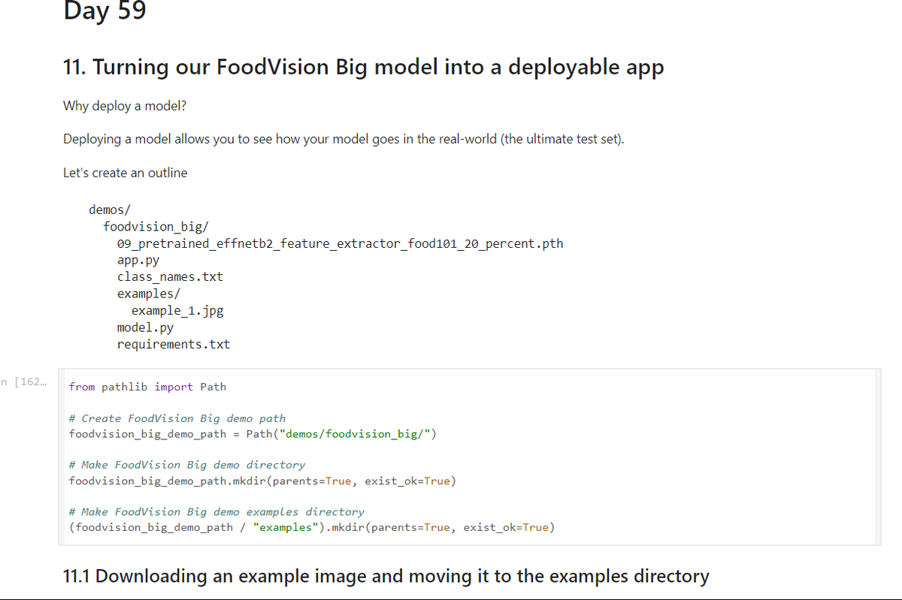Click the "requirements.txt" outline line

coord(174,344)
